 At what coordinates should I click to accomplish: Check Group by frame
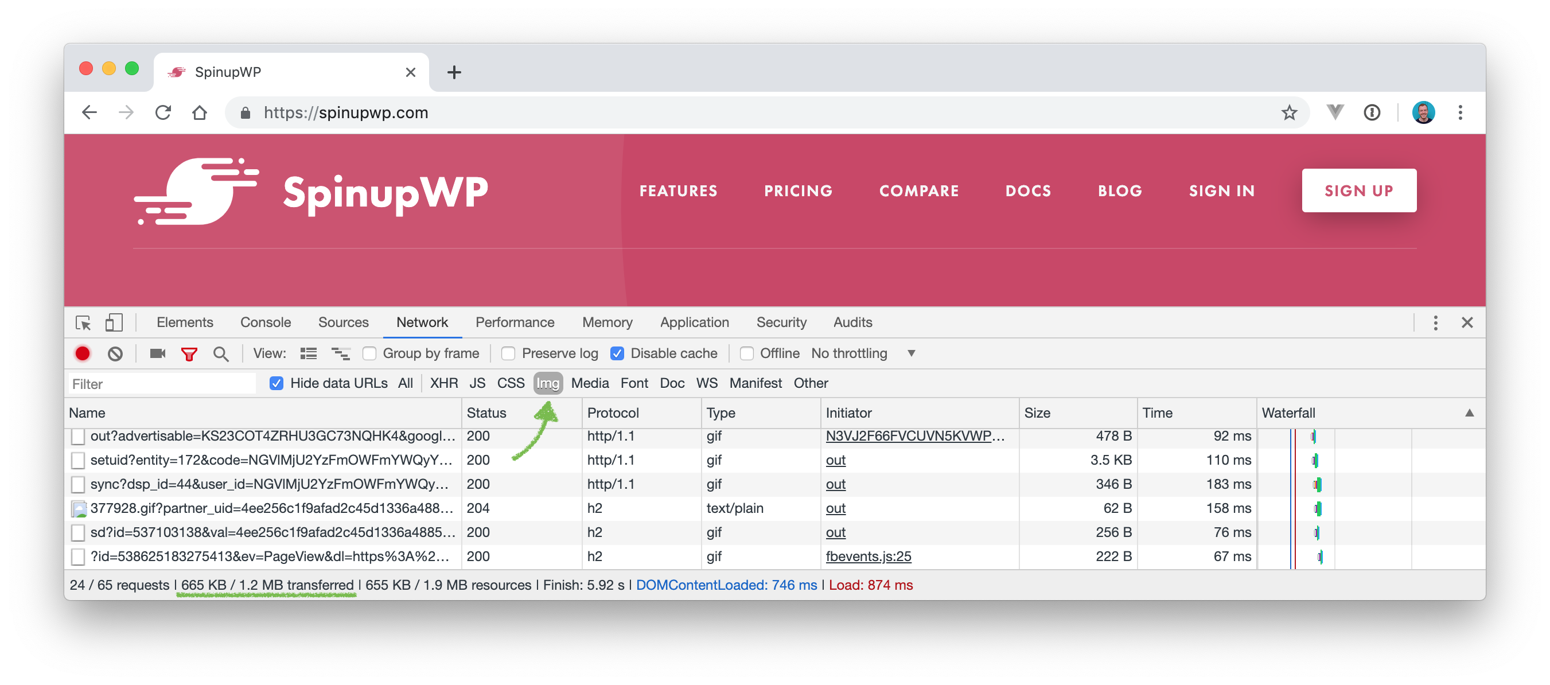tap(369, 353)
